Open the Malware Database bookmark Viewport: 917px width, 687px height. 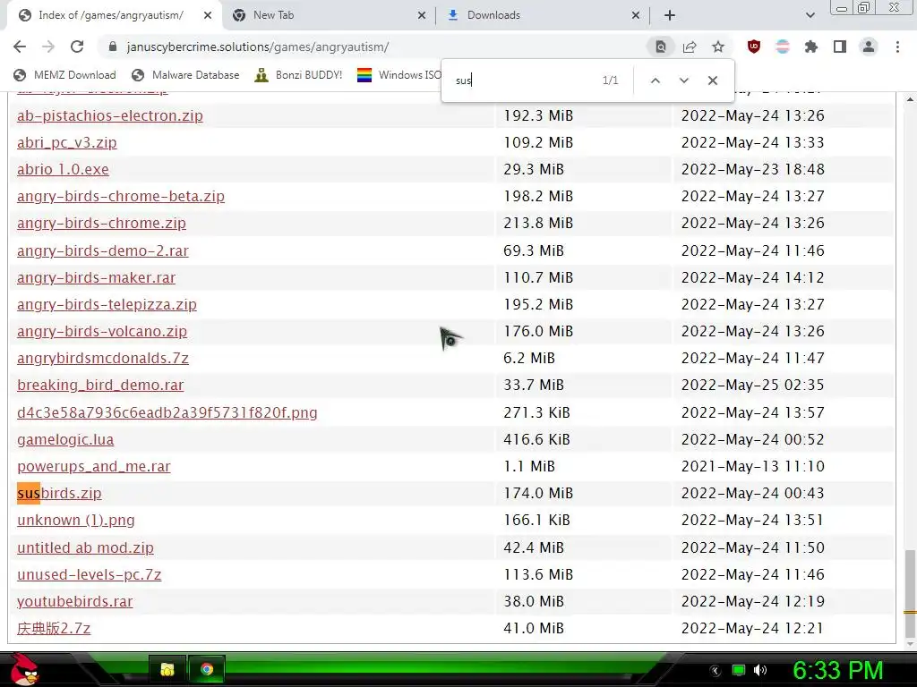185,75
